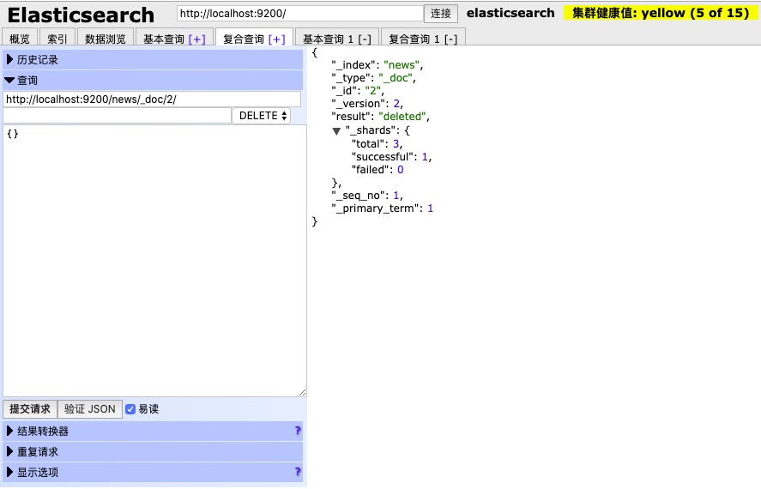Toggle the 易读 pretty-print checkbox
Screen dimensions: 761x489
(x=130, y=409)
